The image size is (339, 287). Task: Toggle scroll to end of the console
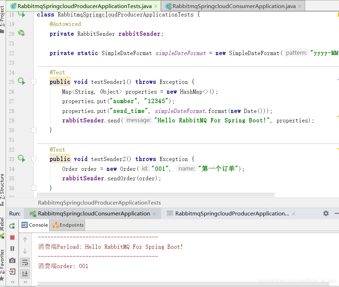point(25,274)
